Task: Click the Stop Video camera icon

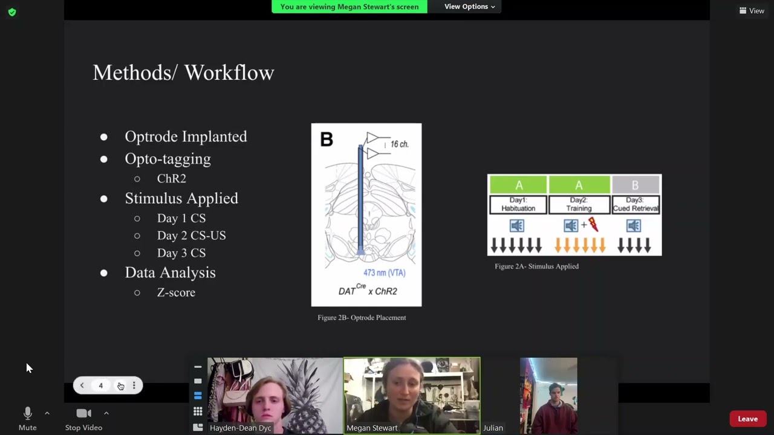Action: coord(83,413)
